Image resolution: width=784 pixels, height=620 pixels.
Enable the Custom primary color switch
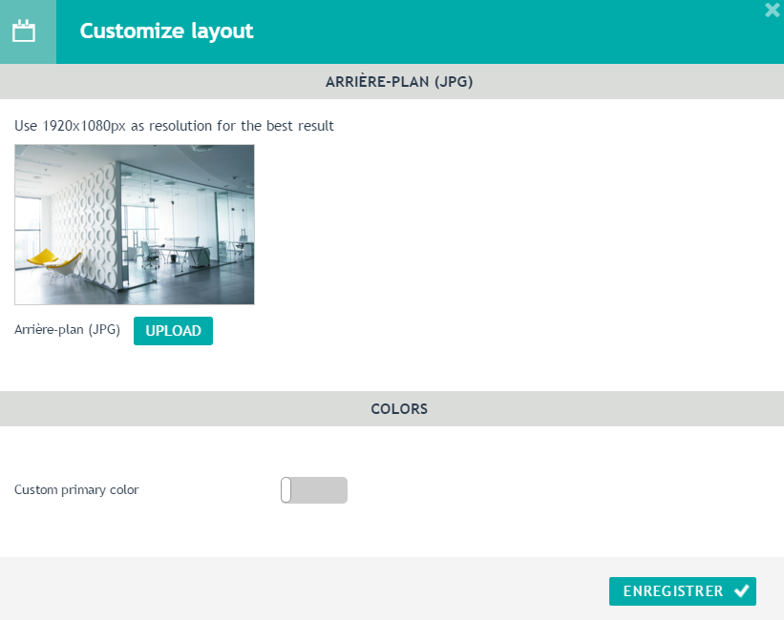click(314, 490)
